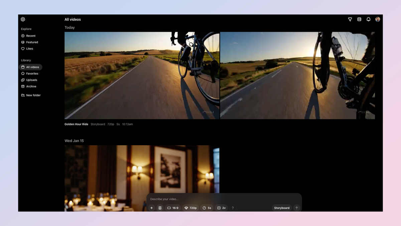Open the Featured section under Explore
Image resolution: width=401 pixels, height=226 pixels.
point(32,42)
